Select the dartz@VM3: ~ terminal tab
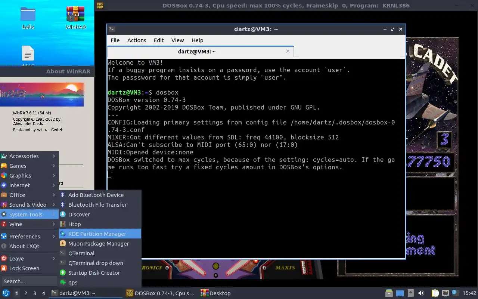Screen dimensions: 478x299 200,52
